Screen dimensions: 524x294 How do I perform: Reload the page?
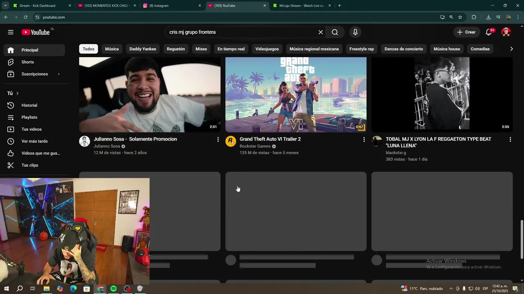click(x=25, y=17)
